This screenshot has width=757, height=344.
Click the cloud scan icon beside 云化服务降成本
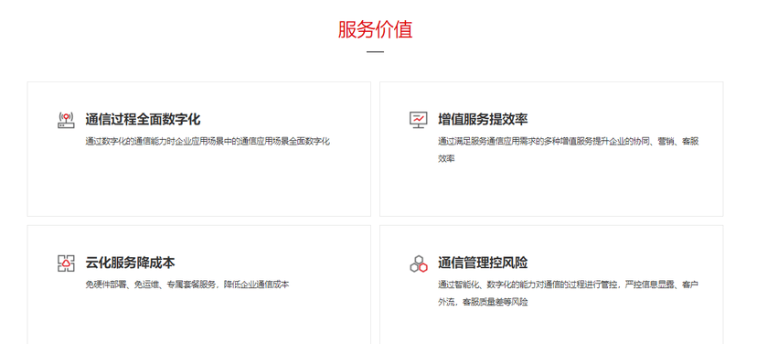66,263
